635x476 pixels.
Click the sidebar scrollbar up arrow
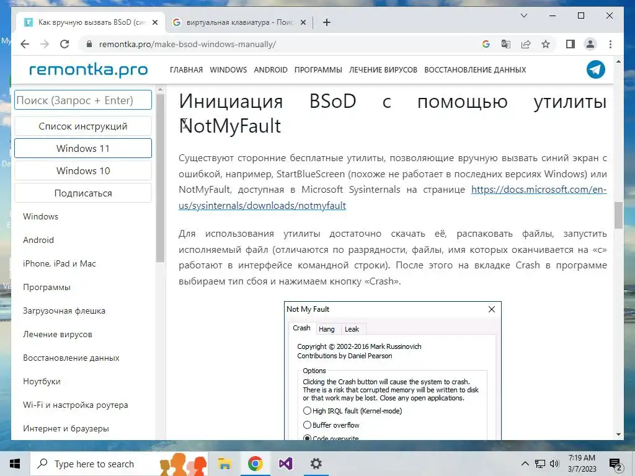point(160,89)
